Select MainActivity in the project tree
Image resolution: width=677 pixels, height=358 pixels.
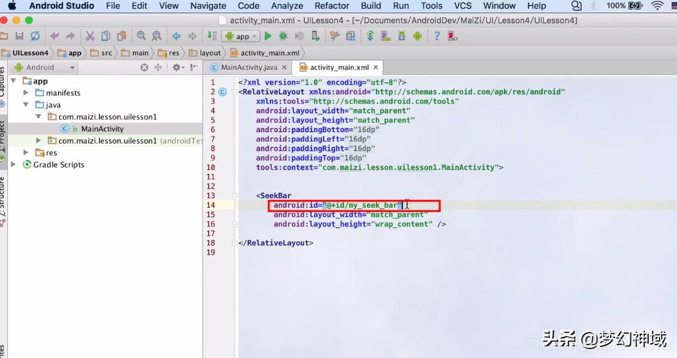pos(102,129)
